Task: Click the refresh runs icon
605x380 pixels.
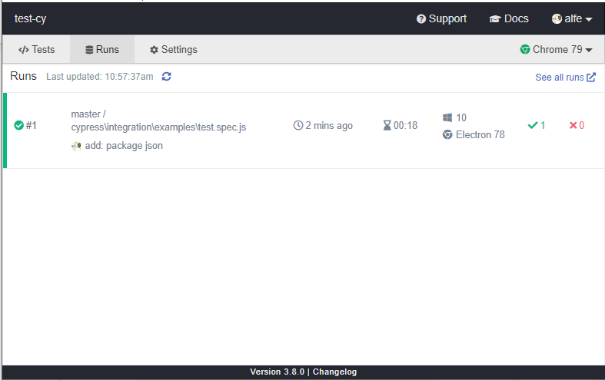Action: click(x=167, y=76)
